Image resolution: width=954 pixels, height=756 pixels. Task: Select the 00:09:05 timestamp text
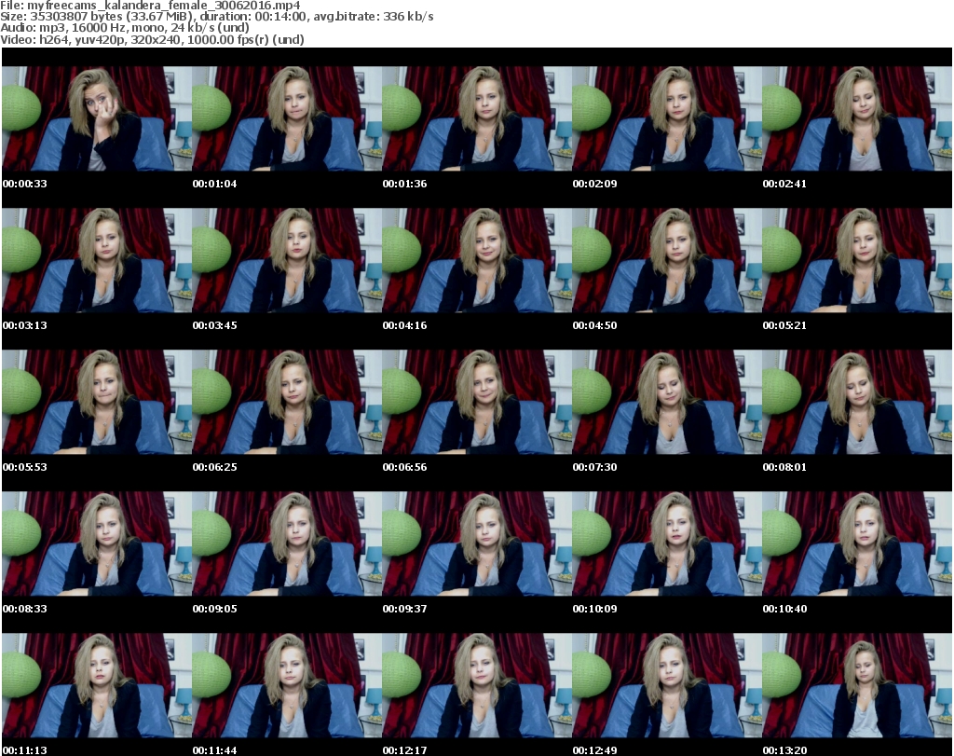[x=215, y=609]
